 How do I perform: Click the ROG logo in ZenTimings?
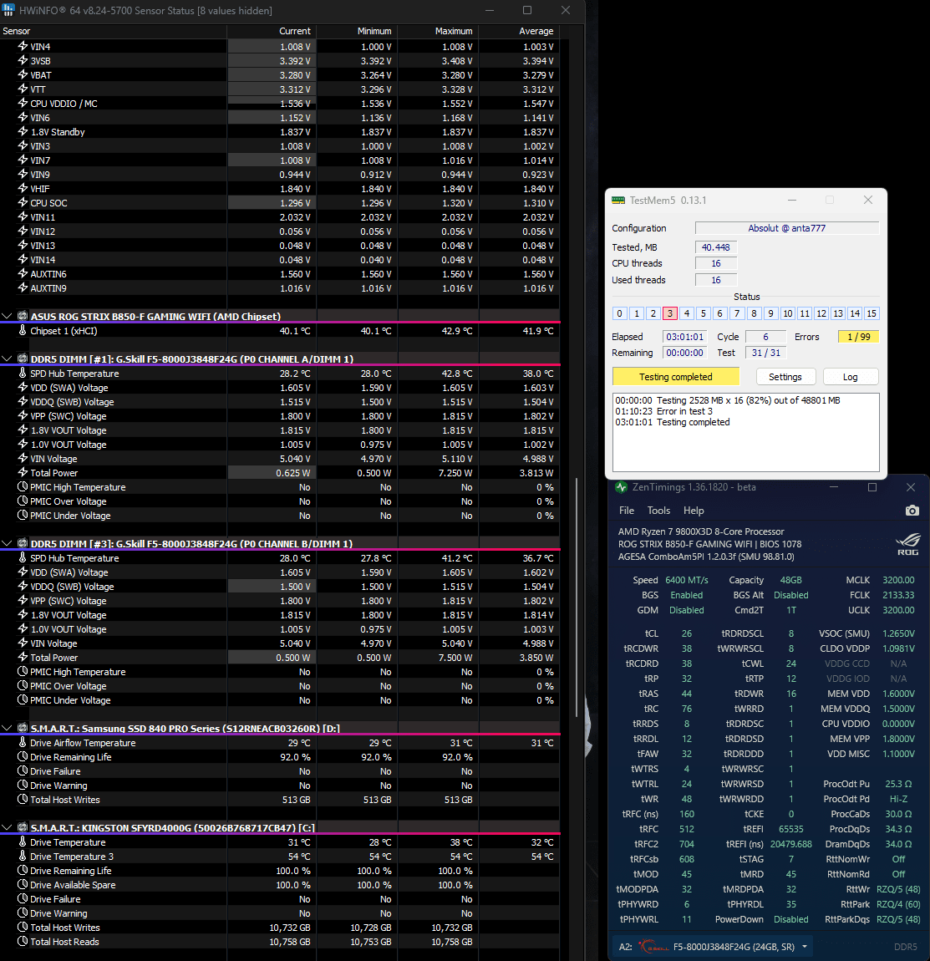(x=907, y=544)
